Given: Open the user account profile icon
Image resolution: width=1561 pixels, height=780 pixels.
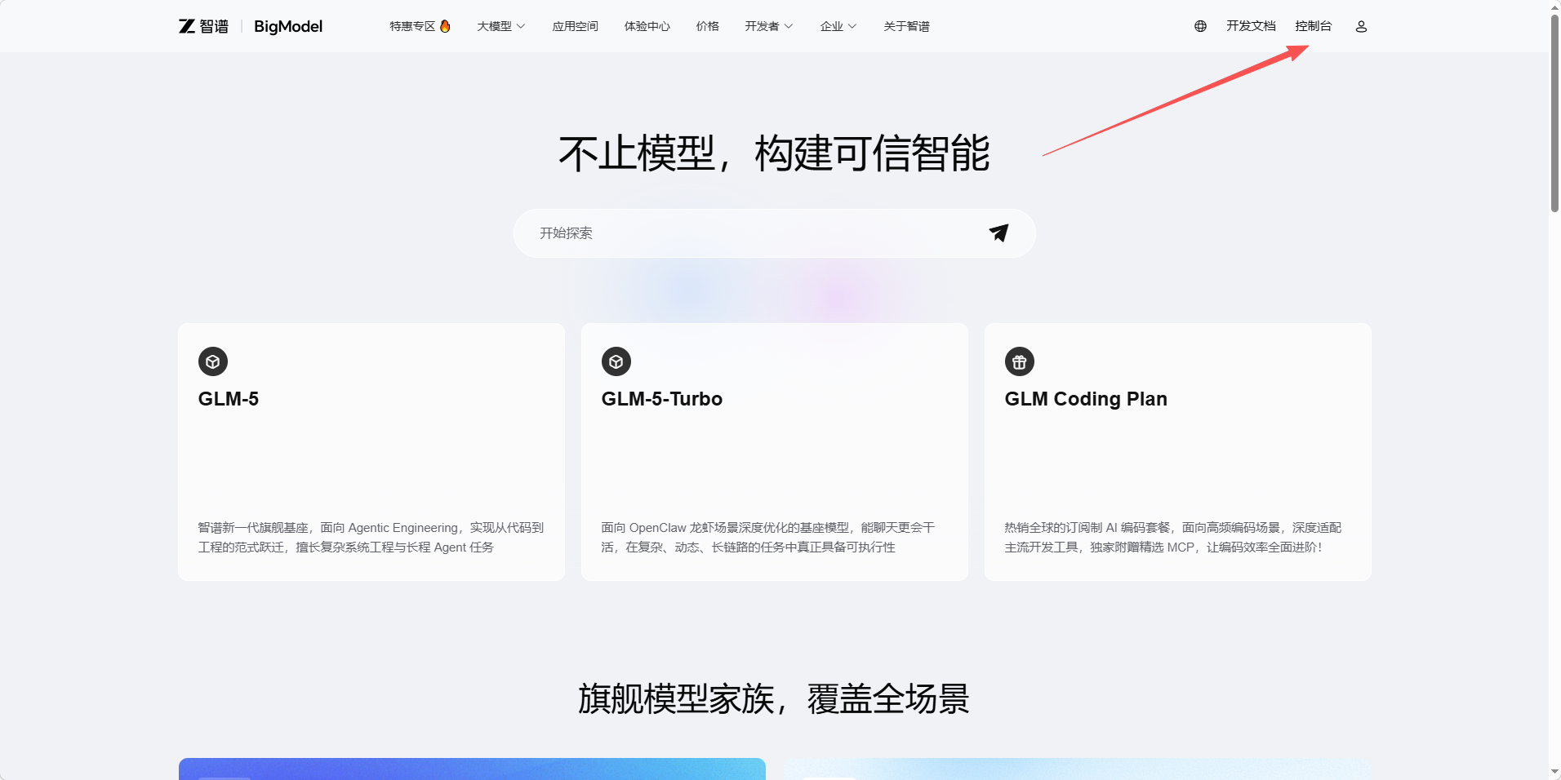Looking at the screenshot, I should click(1361, 26).
